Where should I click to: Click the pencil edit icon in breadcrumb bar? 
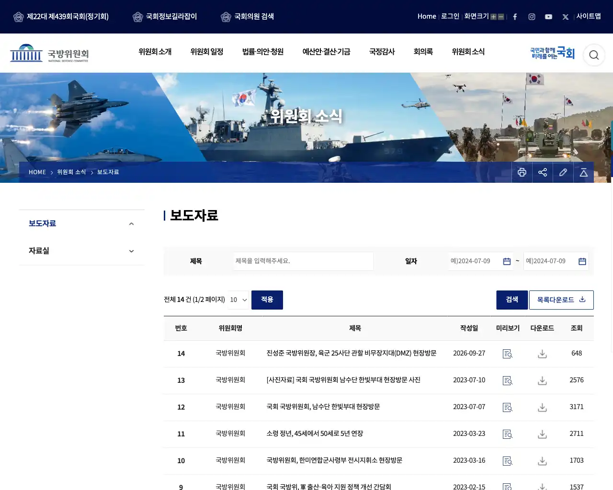(563, 172)
